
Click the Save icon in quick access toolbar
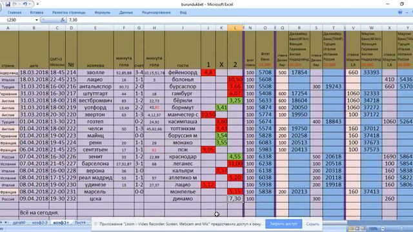(8, 5)
